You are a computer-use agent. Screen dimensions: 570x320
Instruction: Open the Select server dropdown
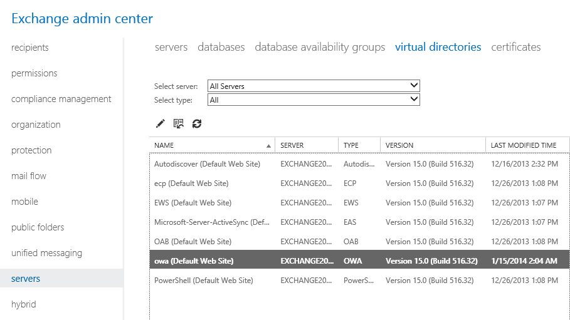point(314,86)
